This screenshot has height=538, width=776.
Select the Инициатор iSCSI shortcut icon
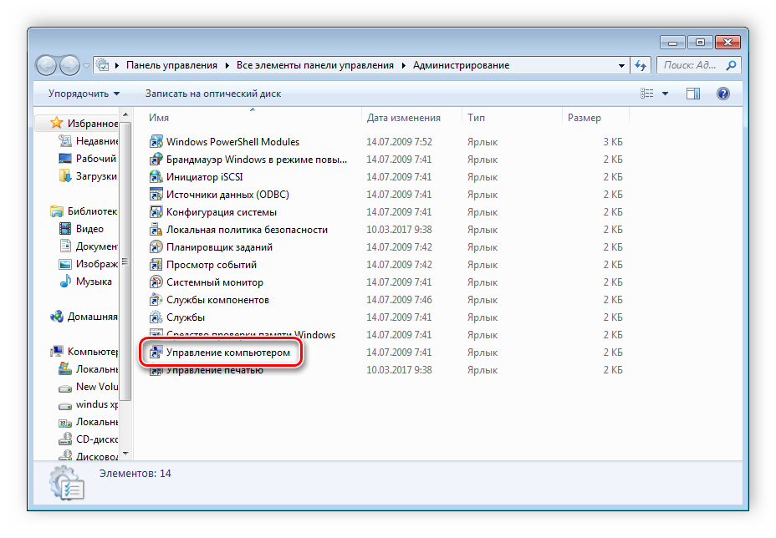(x=156, y=177)
